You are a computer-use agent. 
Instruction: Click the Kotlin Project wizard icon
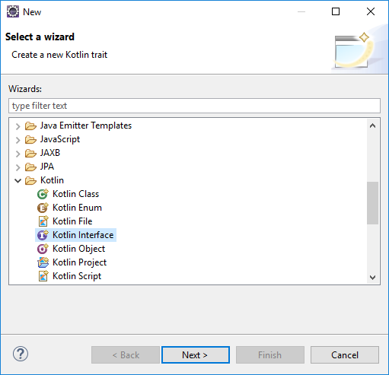(43, 262)
